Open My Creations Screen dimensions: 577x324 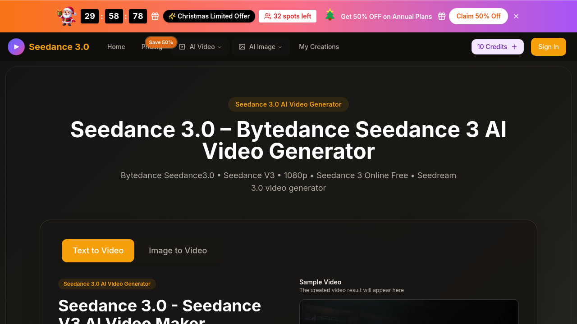[x=319, y=47]
